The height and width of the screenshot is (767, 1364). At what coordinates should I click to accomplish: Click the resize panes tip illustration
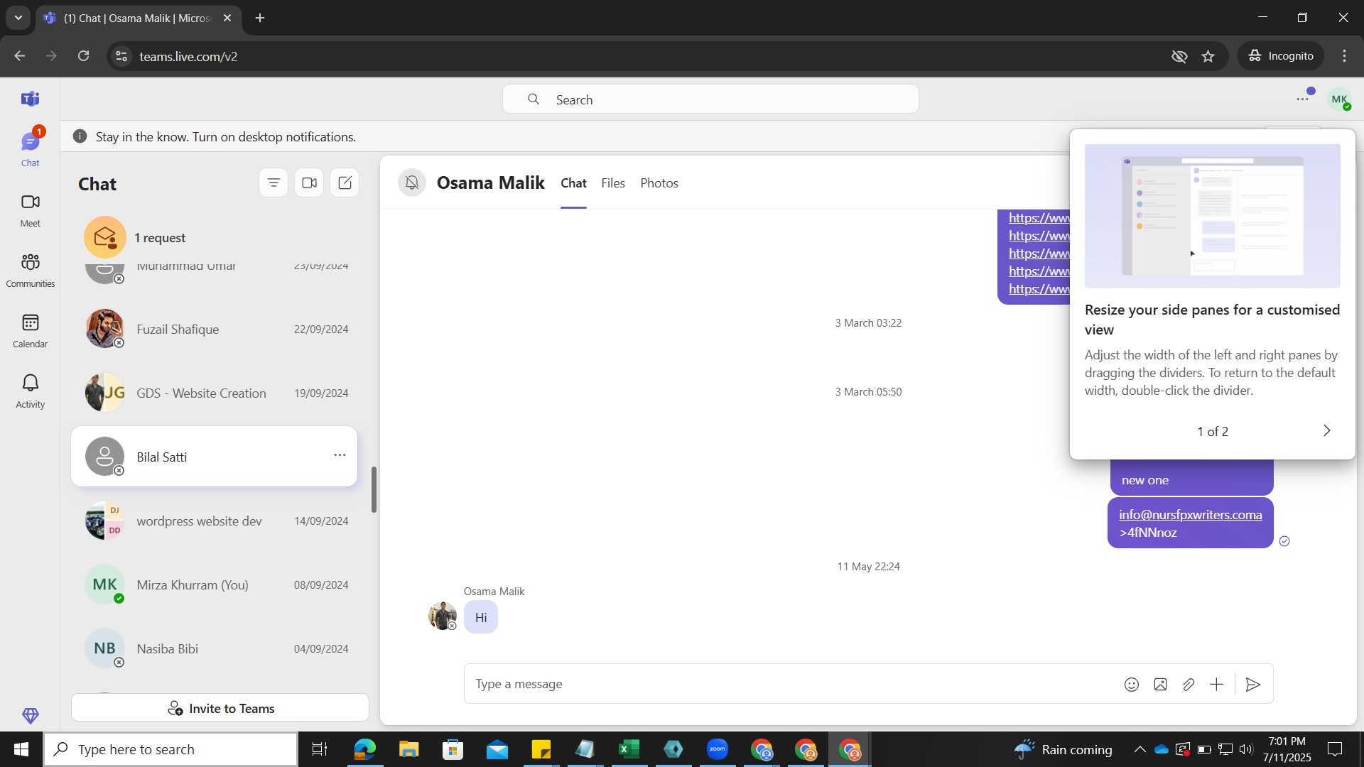coord(1212,216)
